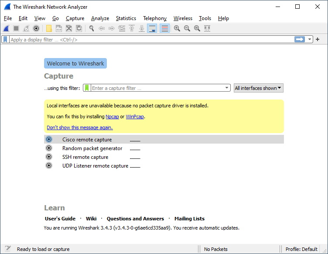Screen dimensions: 328x254
Task: Toggle packet colorization rules icon
Action: (x=164, y=28)
